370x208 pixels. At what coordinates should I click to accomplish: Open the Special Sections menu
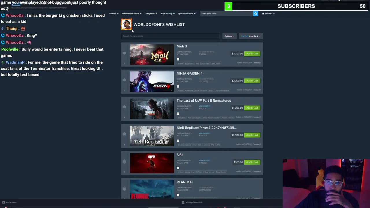point(187,14)
